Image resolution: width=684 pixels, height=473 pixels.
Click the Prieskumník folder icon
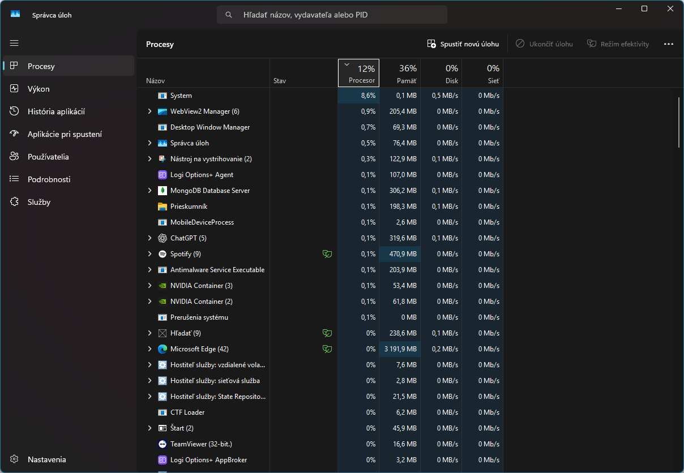pos(163,207)
